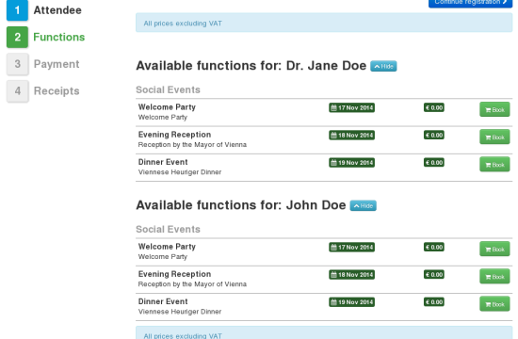Viewport: 518px width, 339px height.
Task: Book Dinner Event for John Doe
Action: (494, 303)
